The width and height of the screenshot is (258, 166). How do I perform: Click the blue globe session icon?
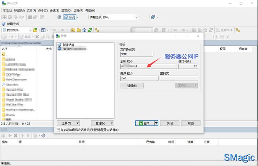point(153,17)
